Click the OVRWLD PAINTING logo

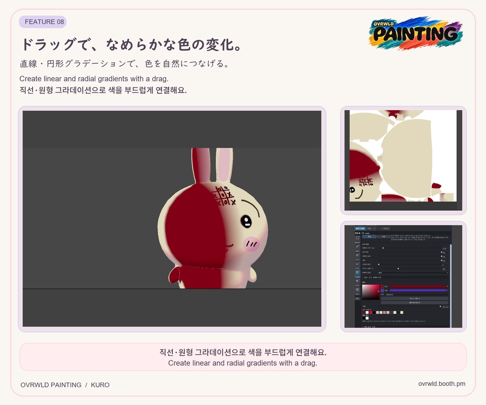416,34
